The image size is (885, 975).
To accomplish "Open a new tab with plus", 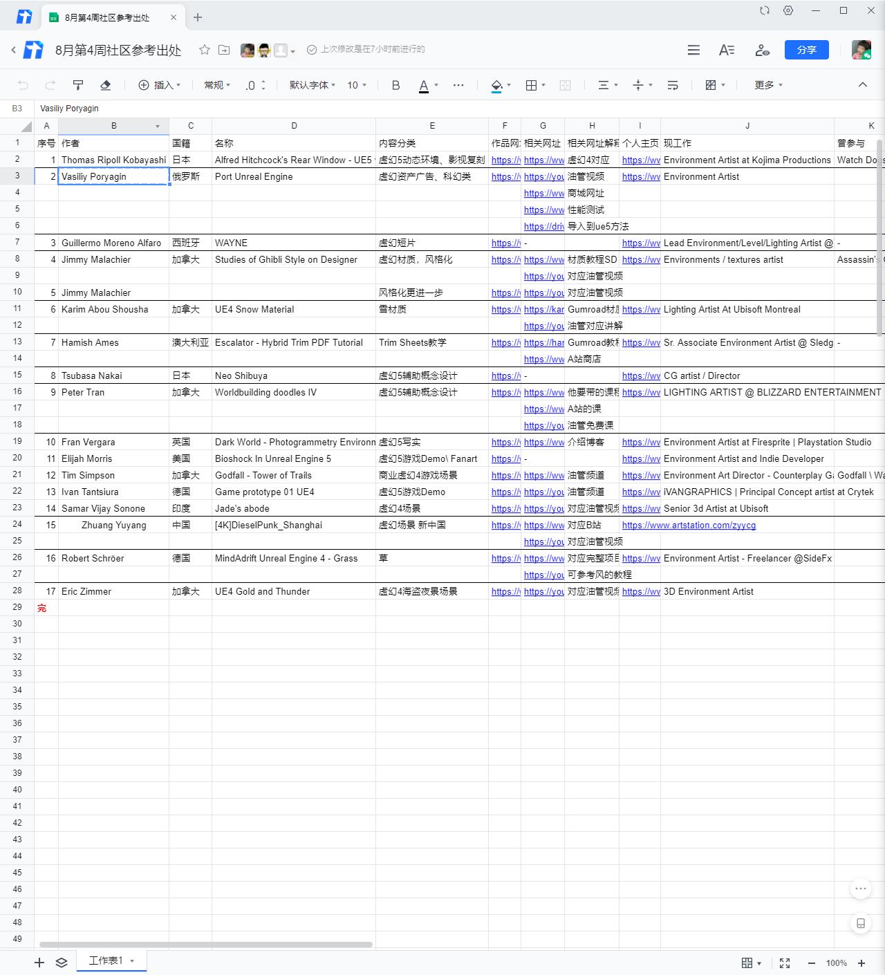I will (198, 17).
